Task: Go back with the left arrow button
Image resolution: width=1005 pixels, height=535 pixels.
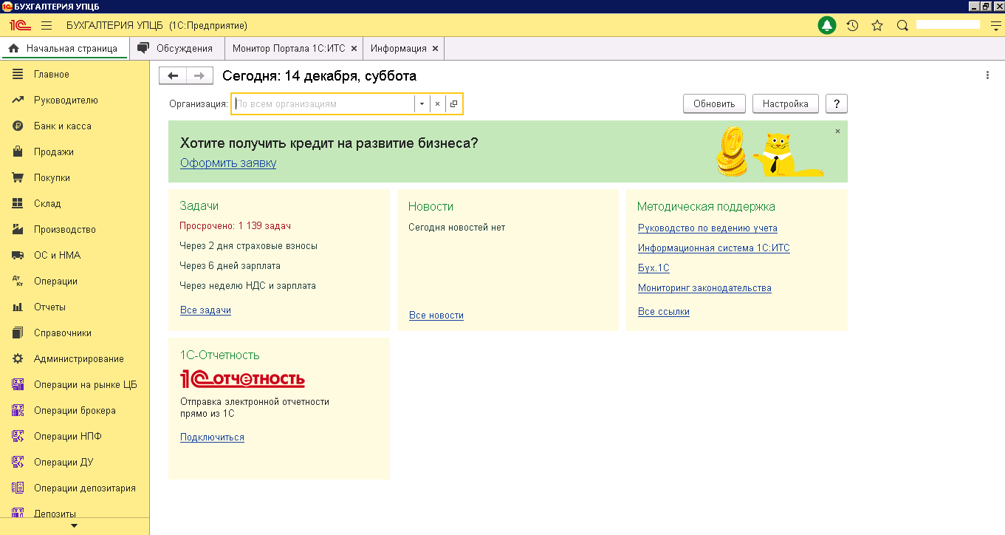Action: [173, 75]
